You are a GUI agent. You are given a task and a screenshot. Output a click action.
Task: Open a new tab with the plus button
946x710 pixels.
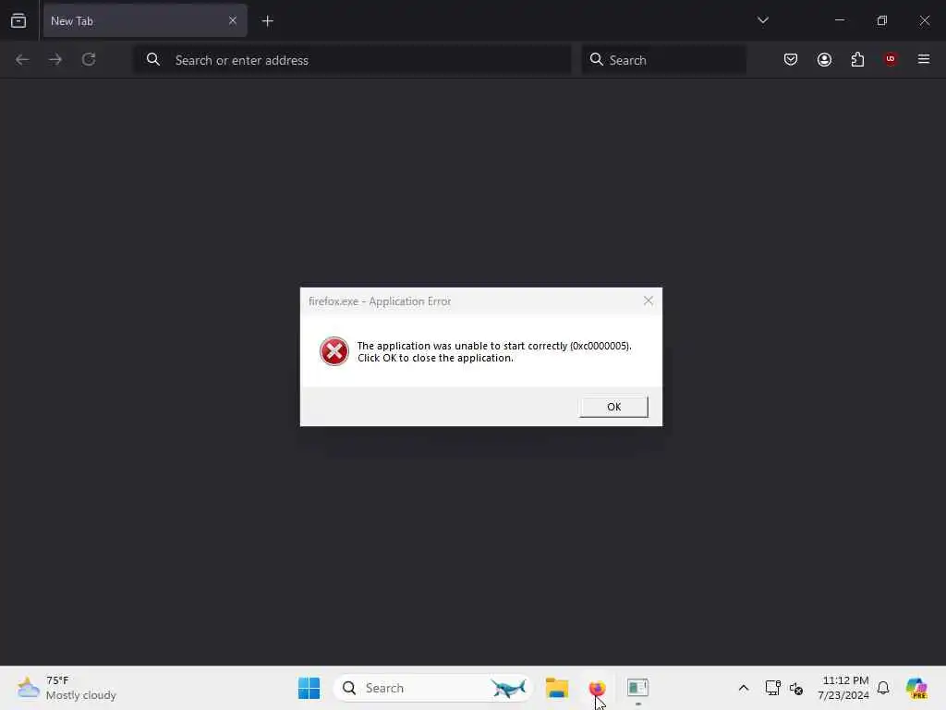click(x=267, y=21)
